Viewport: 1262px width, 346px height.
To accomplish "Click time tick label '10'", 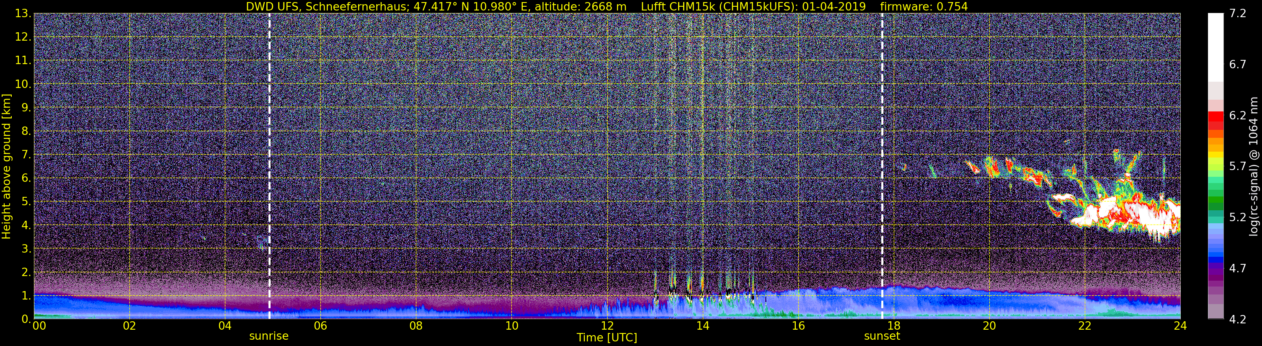I will [511, 326].
